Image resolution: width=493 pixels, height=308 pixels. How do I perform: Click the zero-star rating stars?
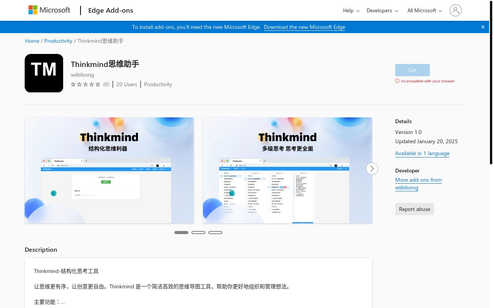point(86,84)
